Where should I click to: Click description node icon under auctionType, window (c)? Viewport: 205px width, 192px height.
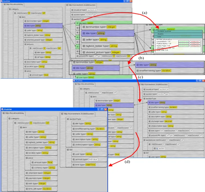tap(149, 117)
